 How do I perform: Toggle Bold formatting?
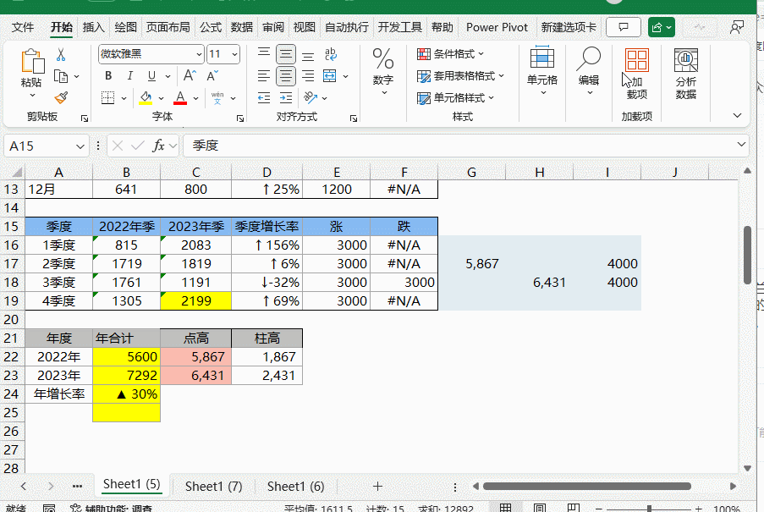(108, 76)
